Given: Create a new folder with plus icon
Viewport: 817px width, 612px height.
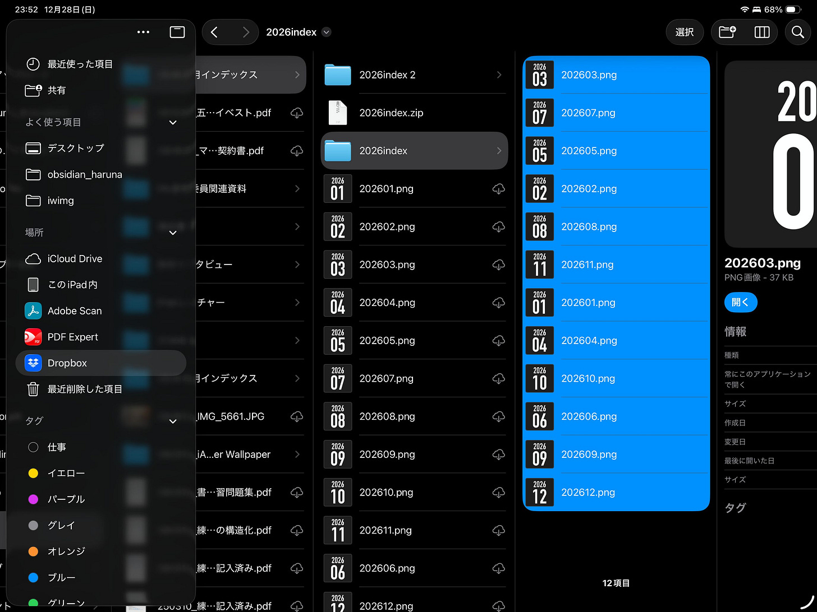Looking at the screenshot, I should (x=727, y=32).
